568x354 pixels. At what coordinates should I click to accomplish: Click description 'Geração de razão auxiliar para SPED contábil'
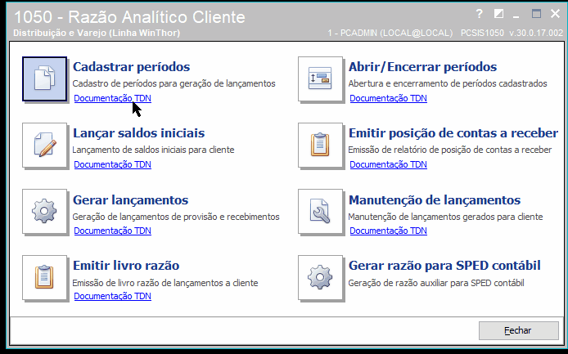pyautogui.click(x=436, y=283)
